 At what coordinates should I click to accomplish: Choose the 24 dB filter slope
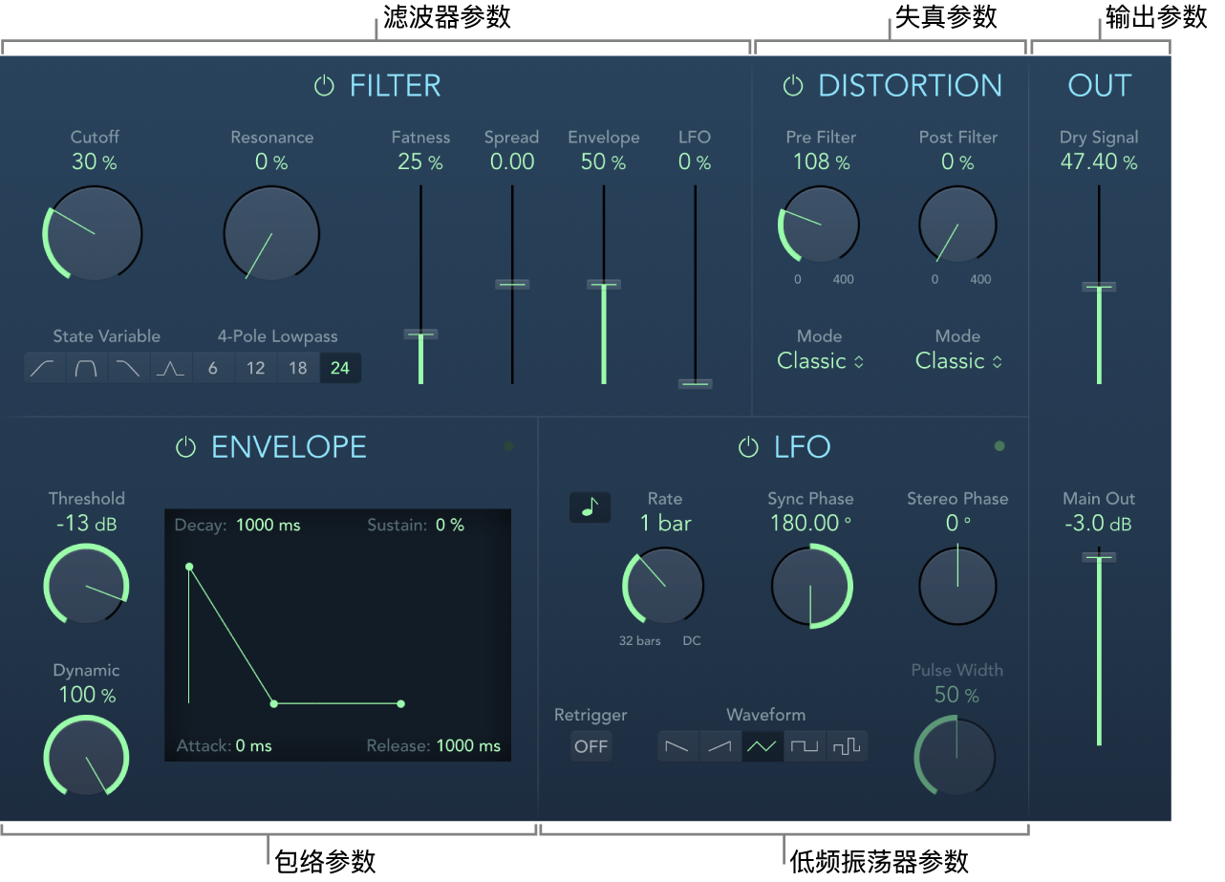click(x=340, y=368)
